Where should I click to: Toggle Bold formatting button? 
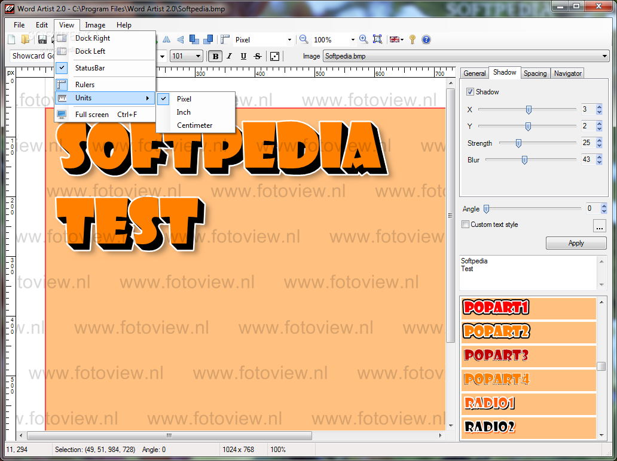coord(215,56)
